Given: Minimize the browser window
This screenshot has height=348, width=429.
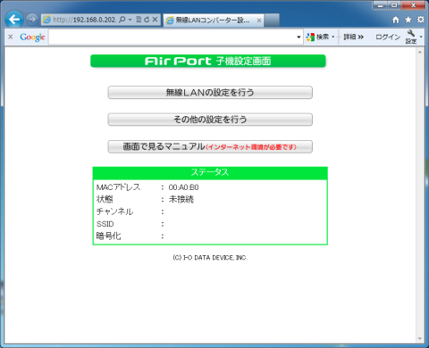Looking at the screenshot, I should click(x=380, y=5).
